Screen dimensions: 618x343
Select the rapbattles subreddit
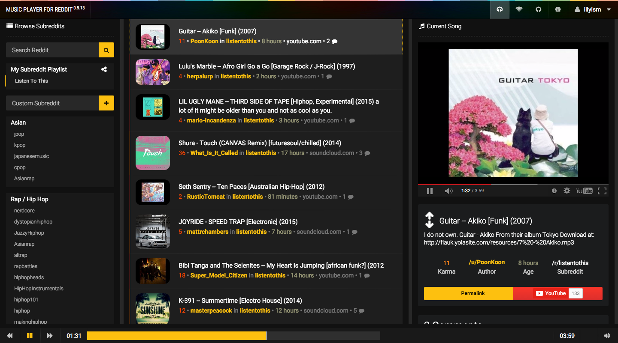pyautogui.click(x=25, y=266)
